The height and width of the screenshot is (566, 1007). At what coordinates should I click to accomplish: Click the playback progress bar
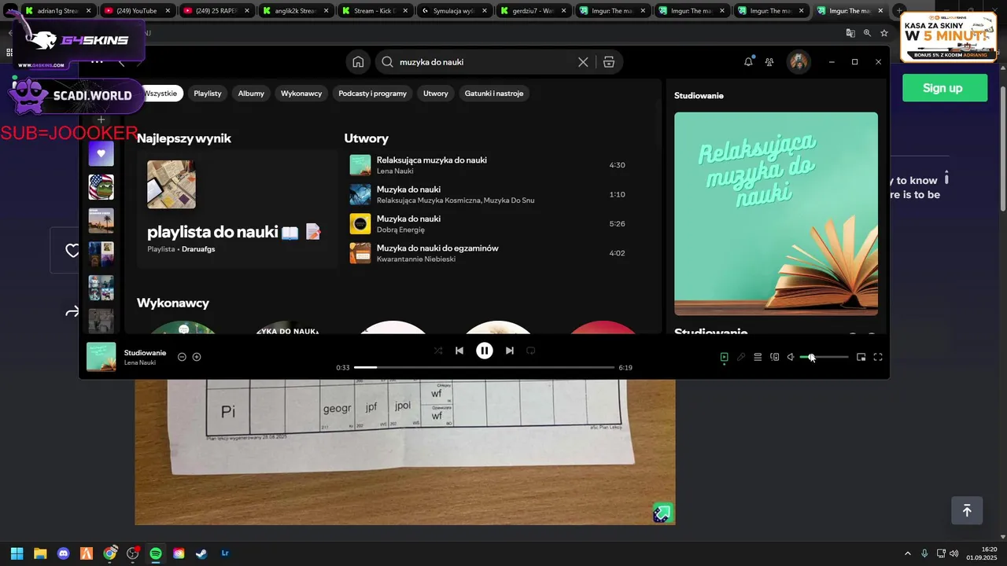[484, 367]
